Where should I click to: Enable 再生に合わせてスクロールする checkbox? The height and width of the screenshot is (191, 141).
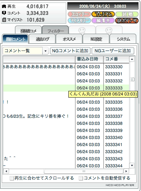(x=12, y=178)
